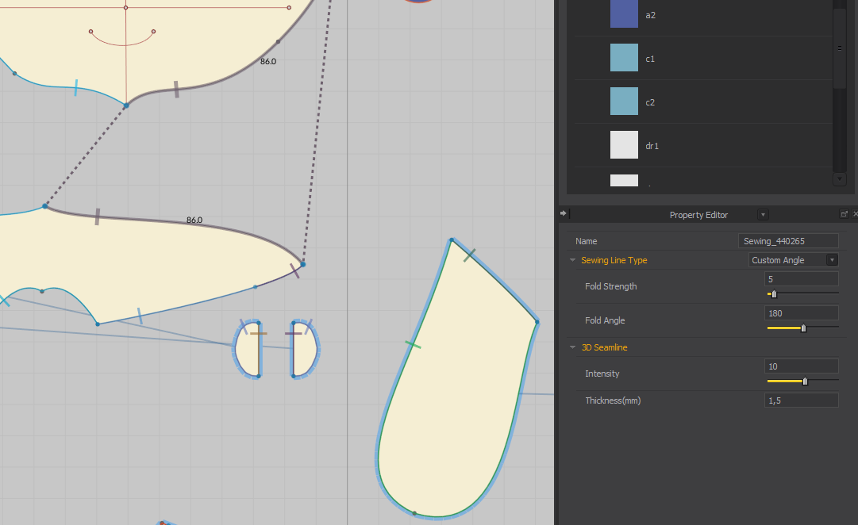This screenshot has height=525, width=858.
Task: Select the c2 fabric swatch
Action: [624, 102]
